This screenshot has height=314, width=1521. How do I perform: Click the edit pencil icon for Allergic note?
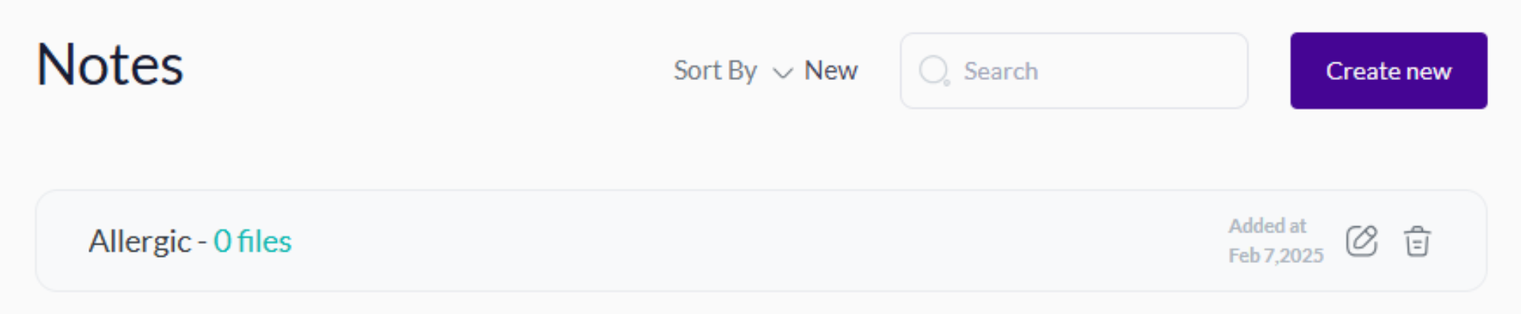[1362, 242]
